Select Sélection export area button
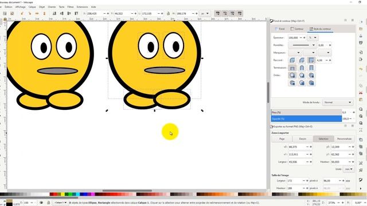The width and height of the screenshot is (367, 206). tap(323, 138)
